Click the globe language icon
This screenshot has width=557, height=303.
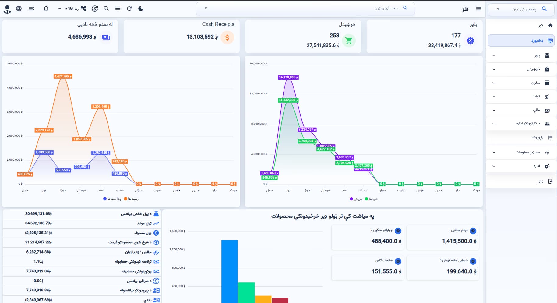[19, 9]
